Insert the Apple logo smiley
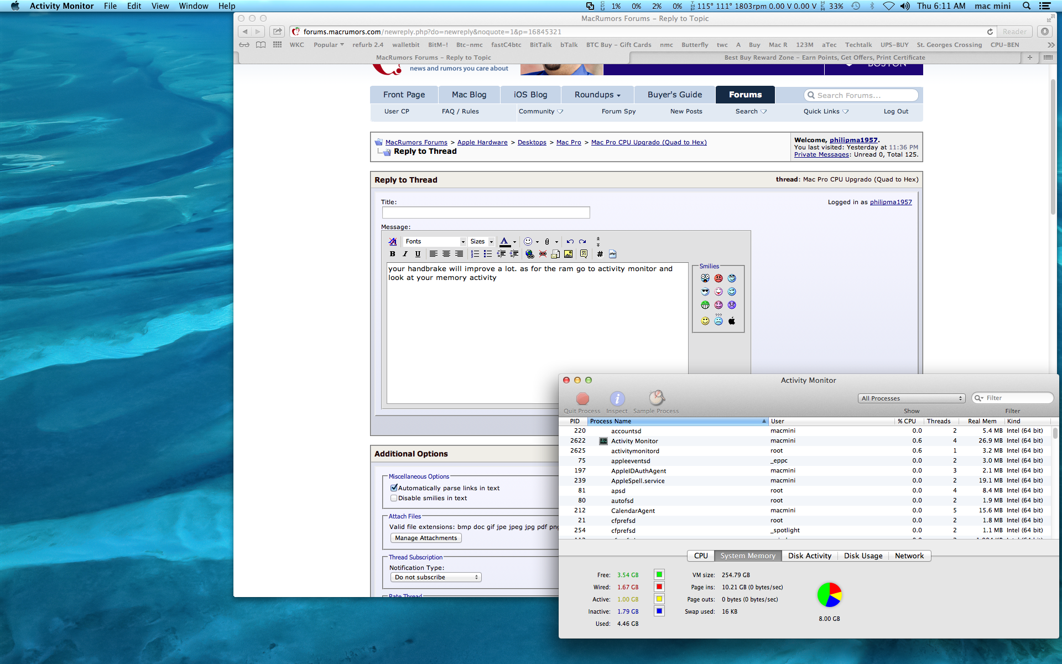This screenshot has height=664, width=1062. coord(731,321)
